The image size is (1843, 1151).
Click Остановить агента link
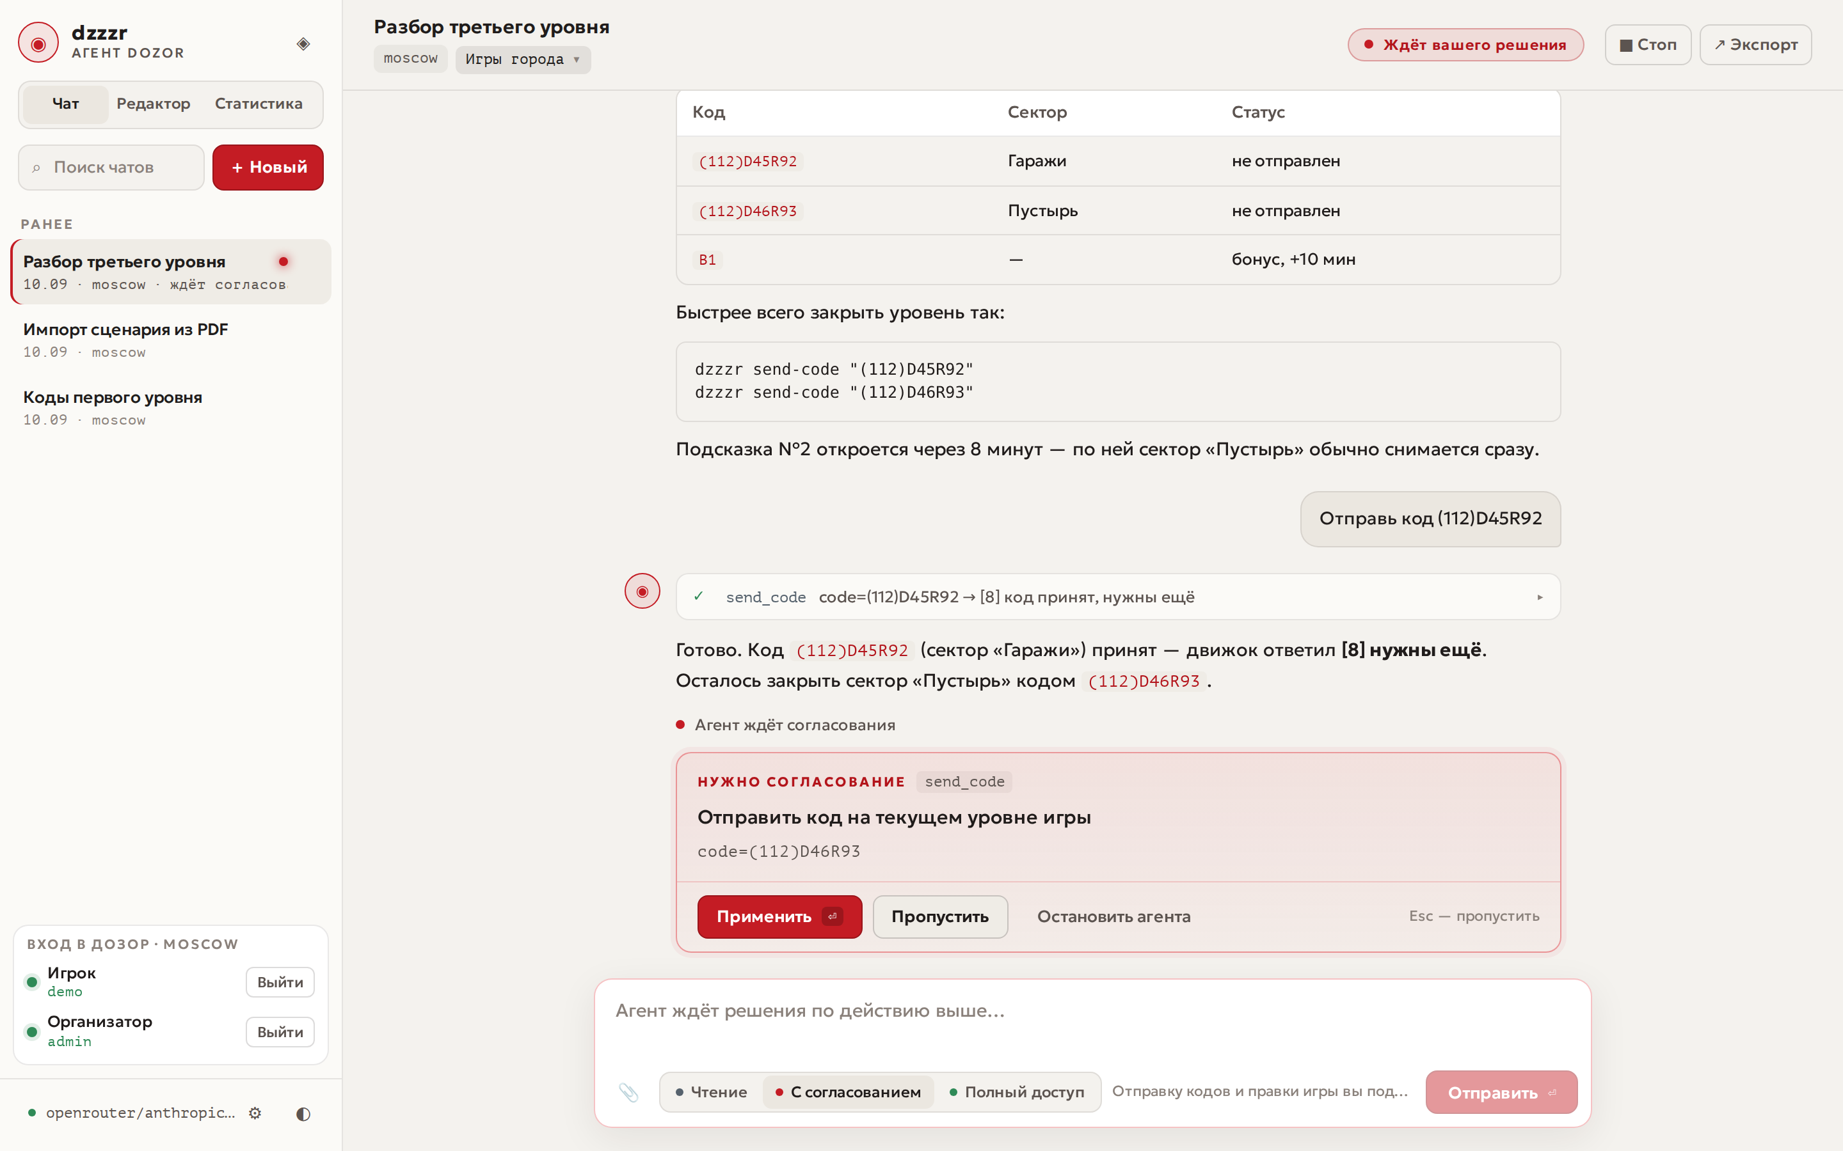(1113, 916)
